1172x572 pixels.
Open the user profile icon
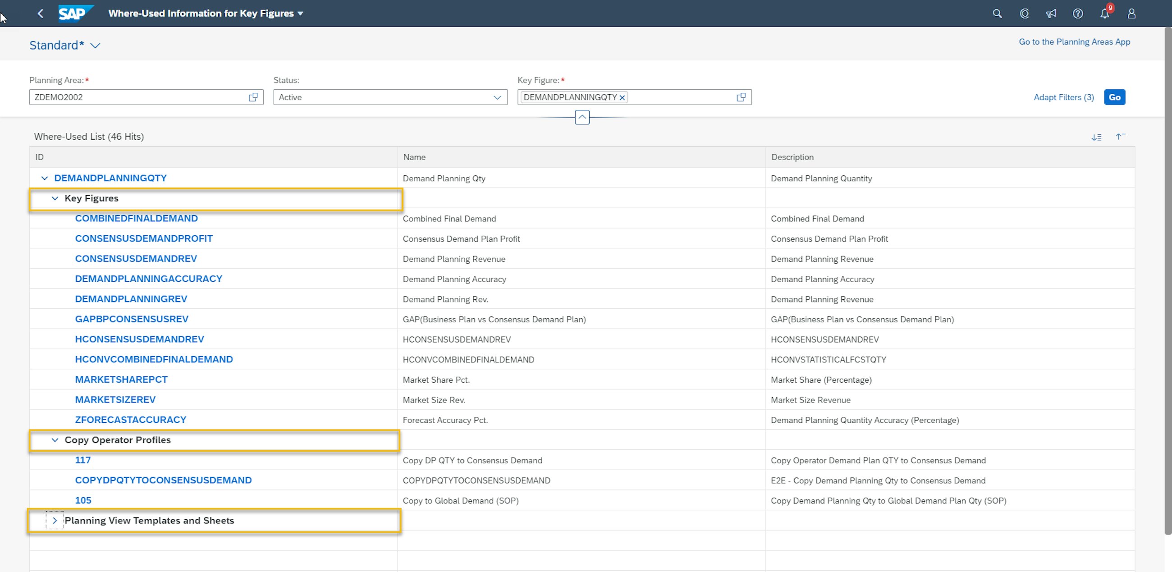coord(1131,14)
